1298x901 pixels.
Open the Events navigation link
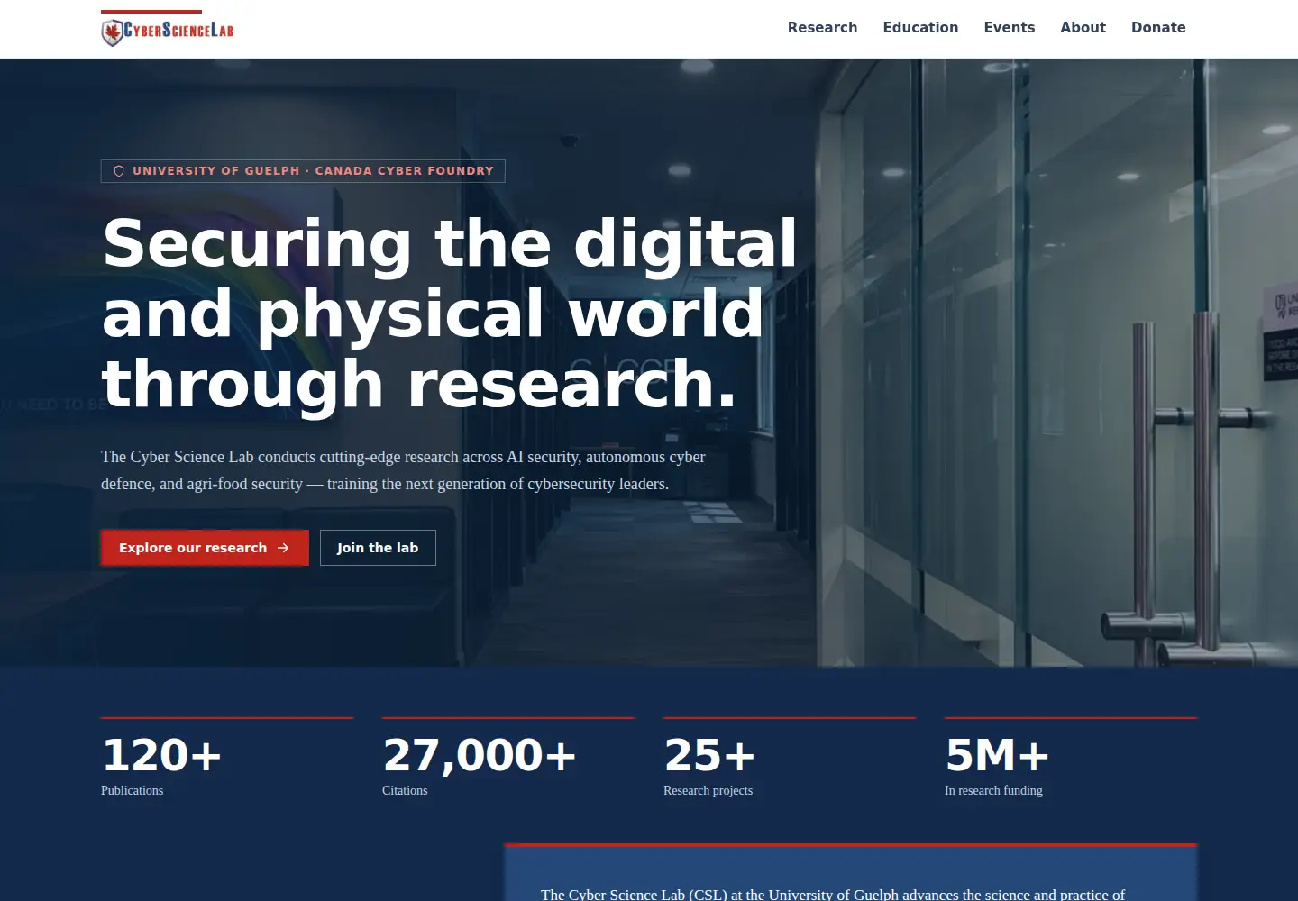[1010, 28]
